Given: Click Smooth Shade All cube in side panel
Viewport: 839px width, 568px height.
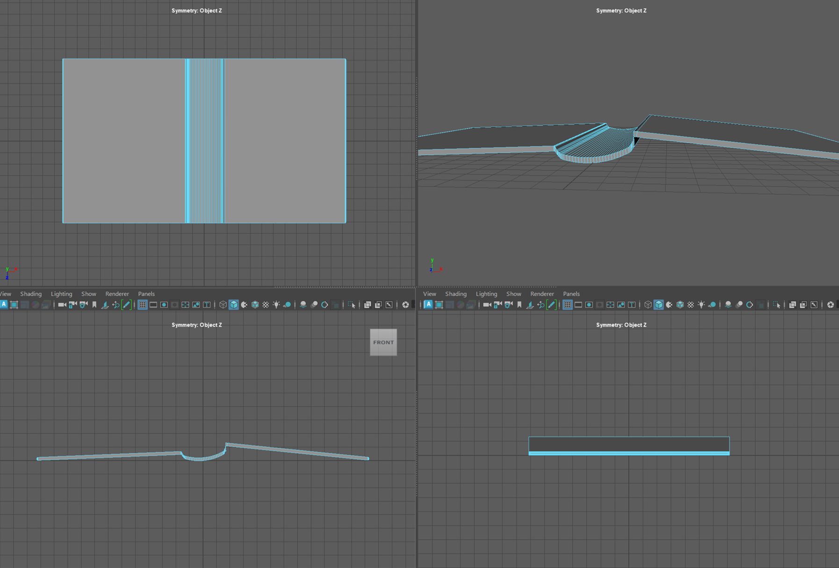Looking at the screenshot, I should pos(658,305).
